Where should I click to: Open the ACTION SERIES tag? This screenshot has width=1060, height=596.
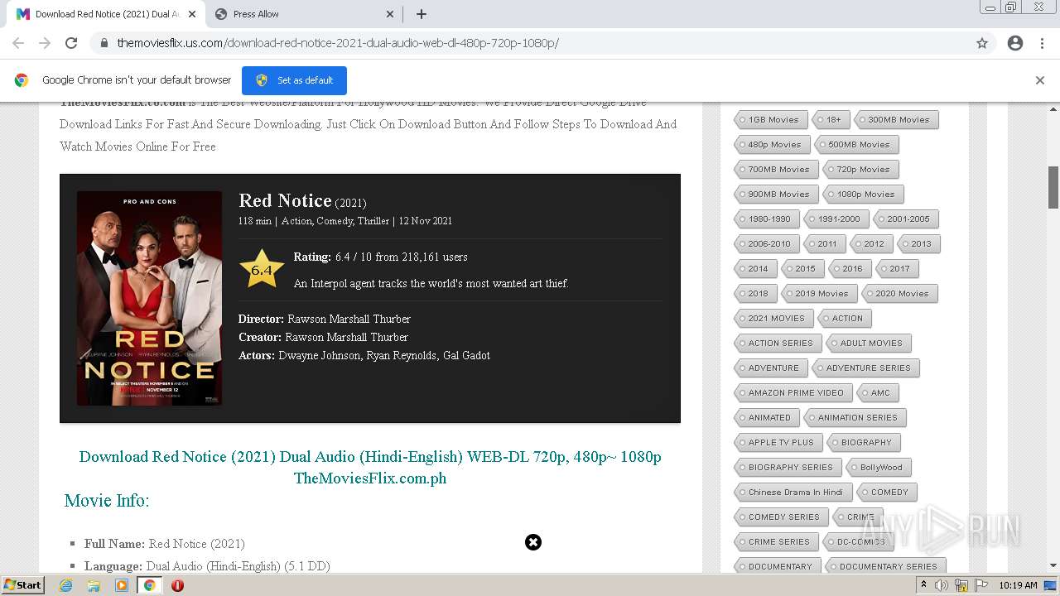(x=777, y=344)
